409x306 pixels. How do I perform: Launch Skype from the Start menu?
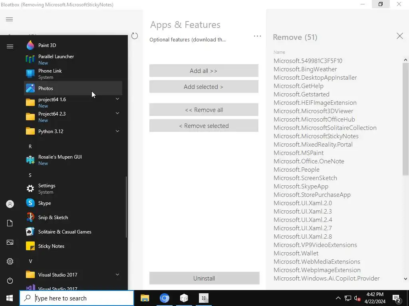(73, 203)
